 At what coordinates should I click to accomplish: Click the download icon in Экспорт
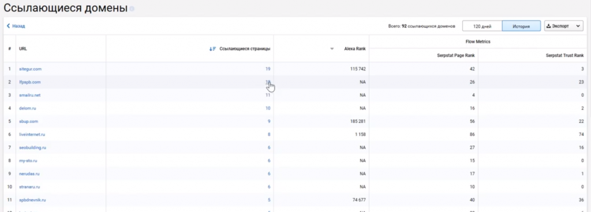pyautogui.click(x=549, y=26)
